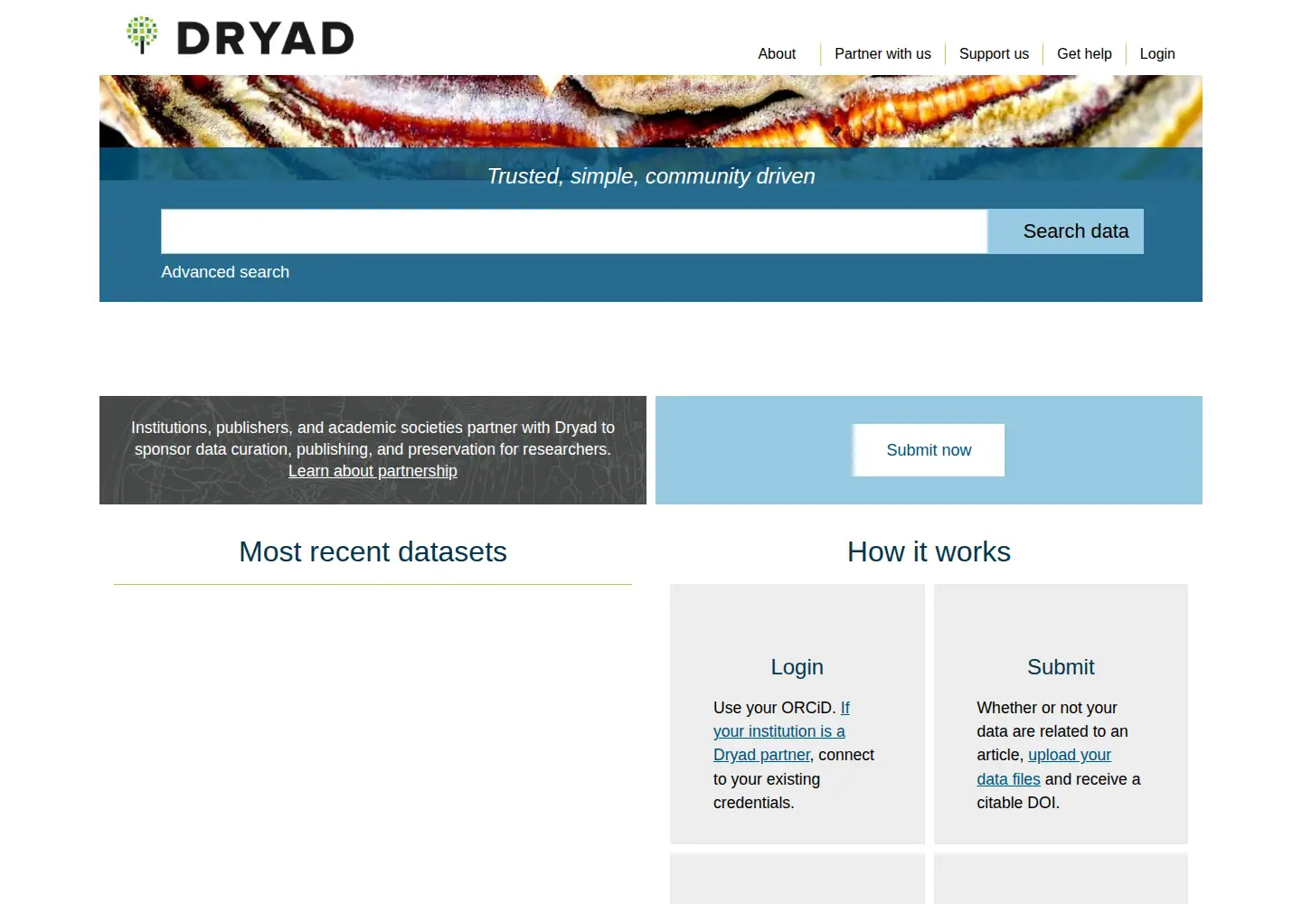Open the institution Dryad partner link
1302x904 pixels.
[781, 731]
